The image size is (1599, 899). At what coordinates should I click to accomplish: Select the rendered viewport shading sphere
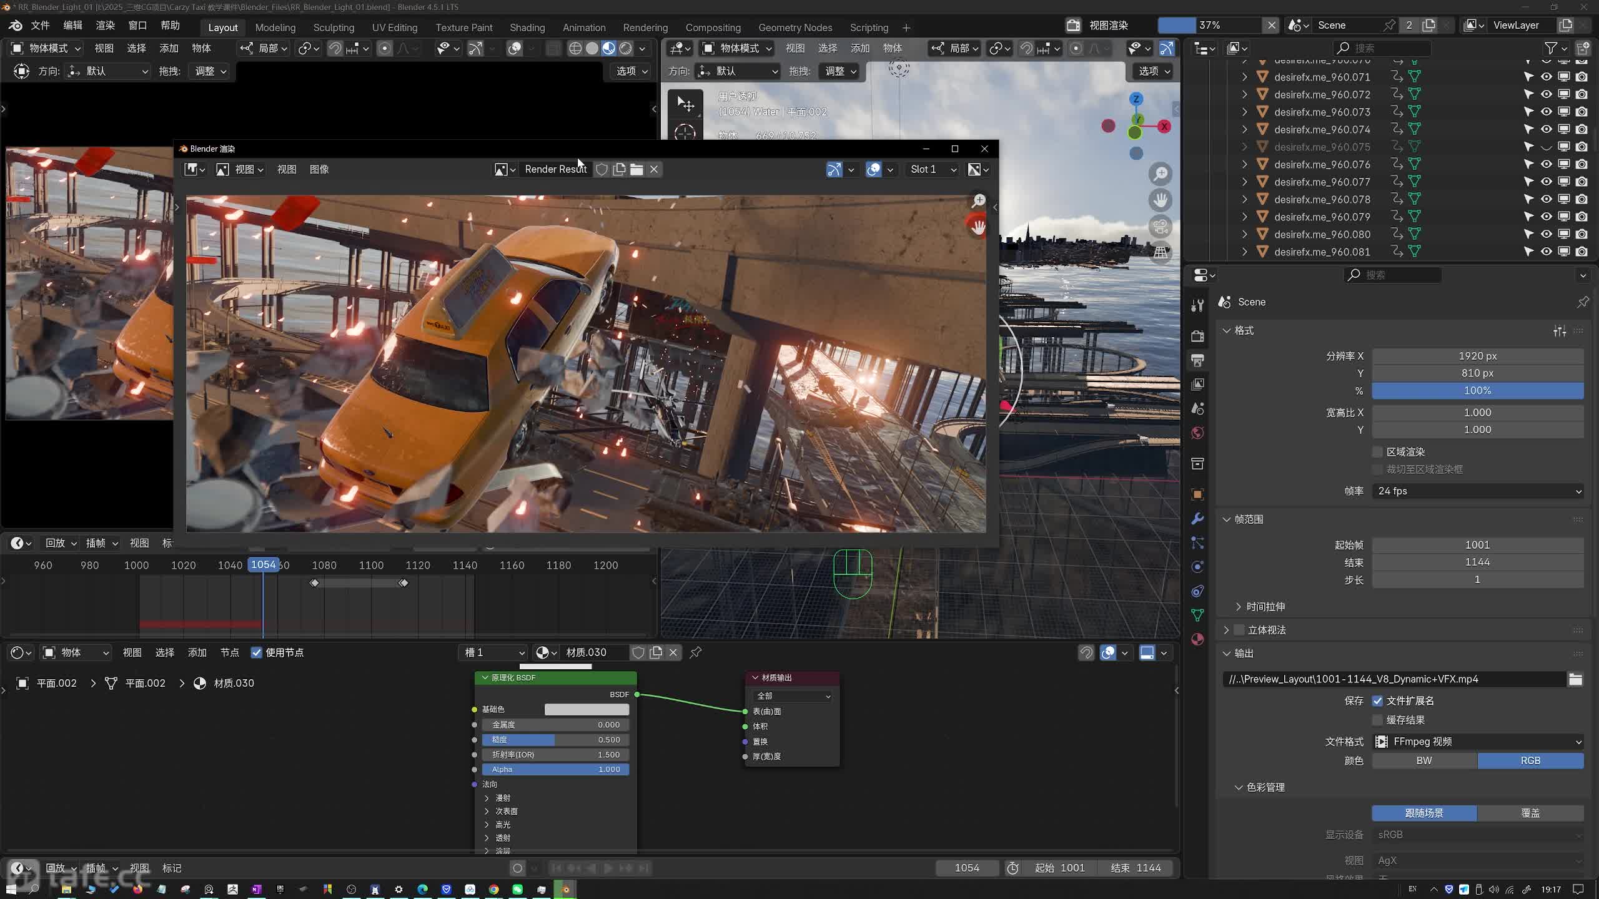[625, 48]
